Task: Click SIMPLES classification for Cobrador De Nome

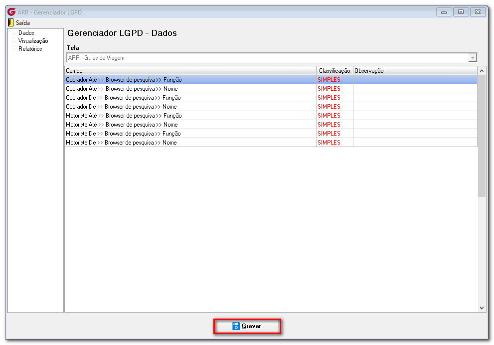Action: coord(329,107)
